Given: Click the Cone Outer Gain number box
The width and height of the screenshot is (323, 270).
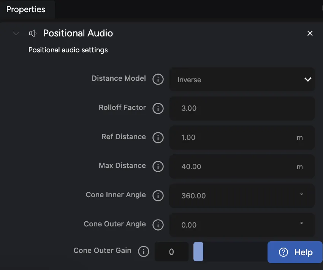Looking at the screenshot, I should pos(172,252).
